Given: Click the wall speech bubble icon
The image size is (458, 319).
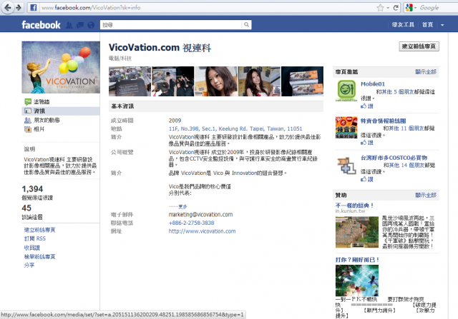Looking at the screenshot, I should tap(28, 101).
